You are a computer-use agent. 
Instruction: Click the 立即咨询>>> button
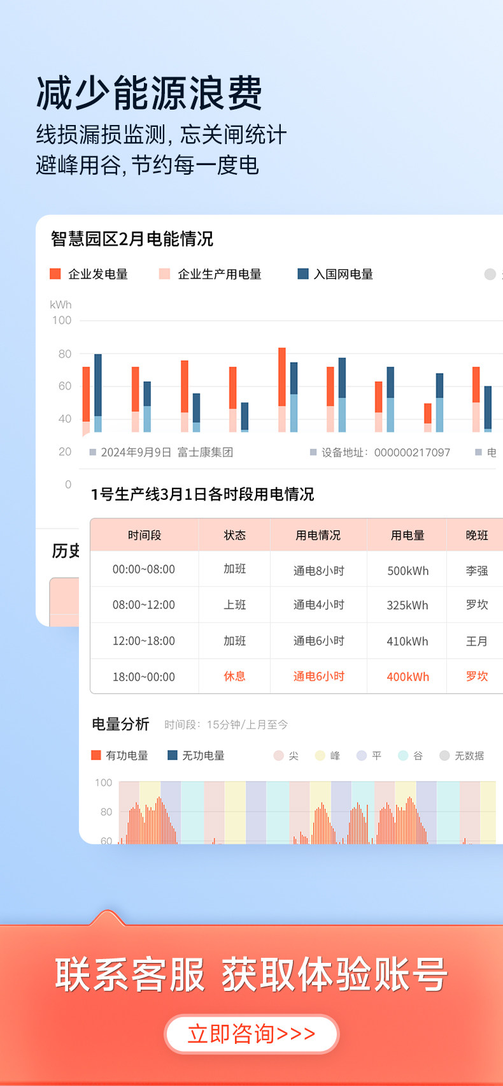(251, 1034)
